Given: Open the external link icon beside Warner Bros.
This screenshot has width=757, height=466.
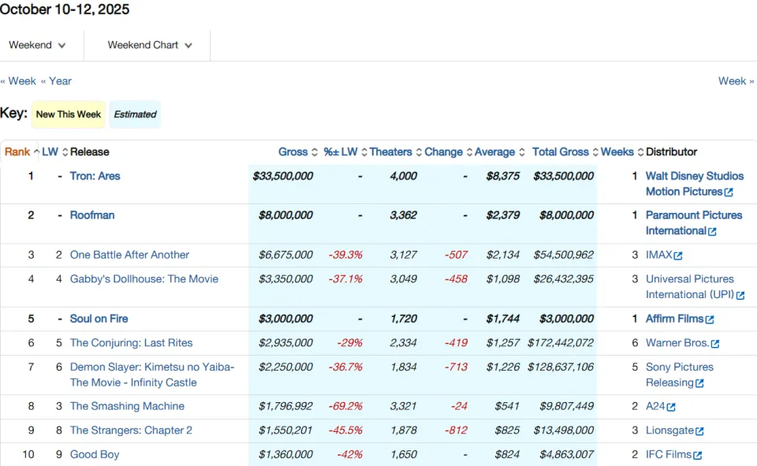Looking at the screenshot, I should pyautogui.click(x=715, y=343).
